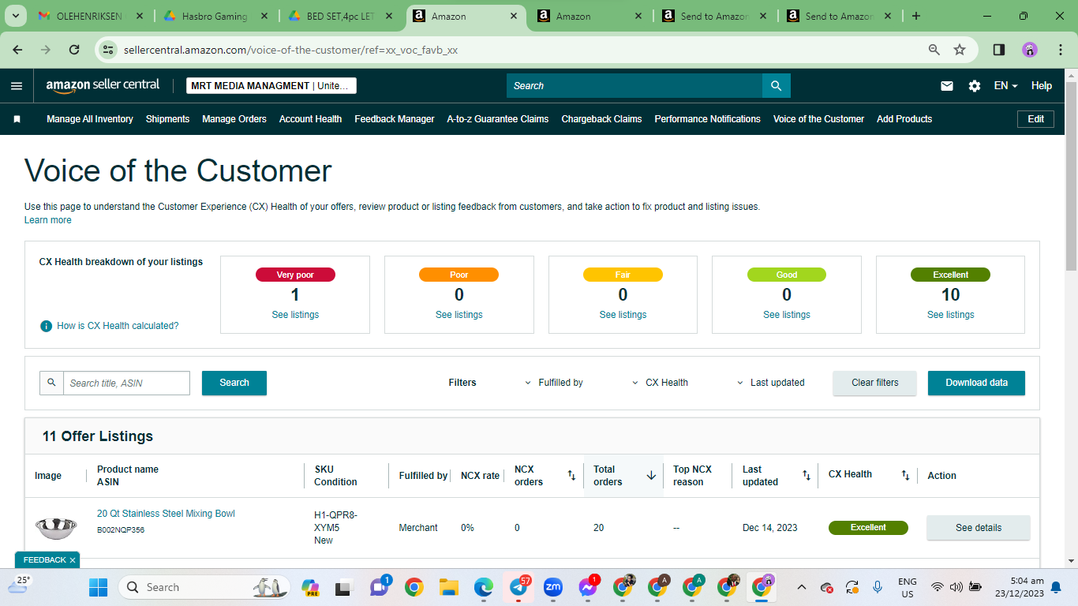The width and height of the screenshot is (1078, 606).
Task: View site information icon in address bar
Action: click(110, 50)
